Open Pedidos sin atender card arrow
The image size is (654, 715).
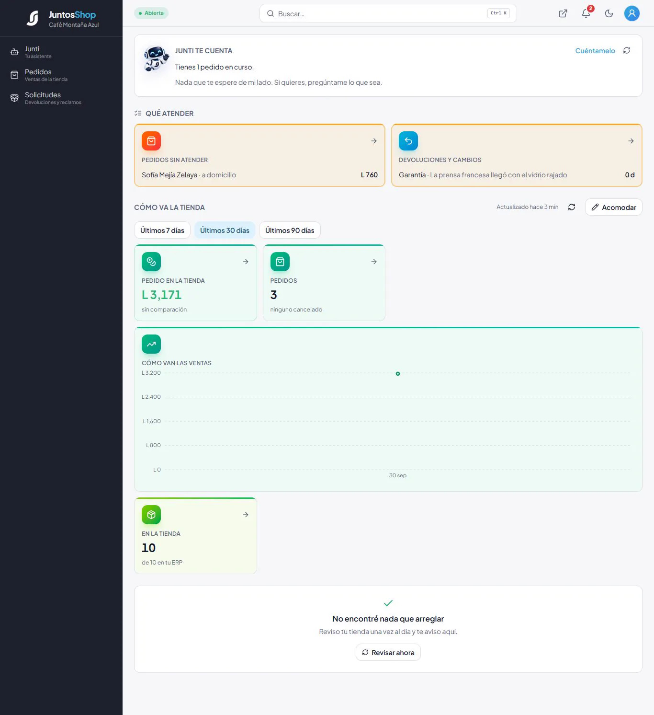374,141
